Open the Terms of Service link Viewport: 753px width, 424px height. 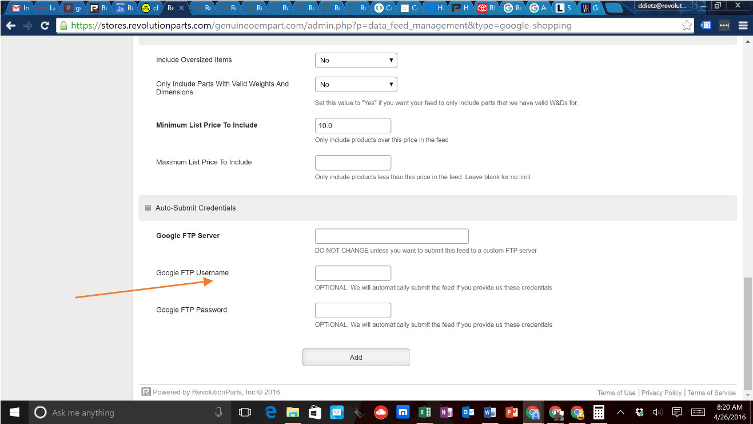click(711, 393)
